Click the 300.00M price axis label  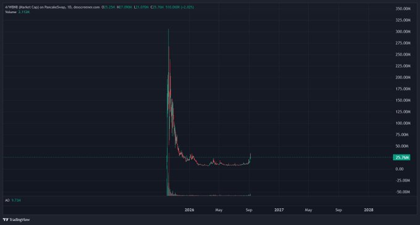(403, 31)
